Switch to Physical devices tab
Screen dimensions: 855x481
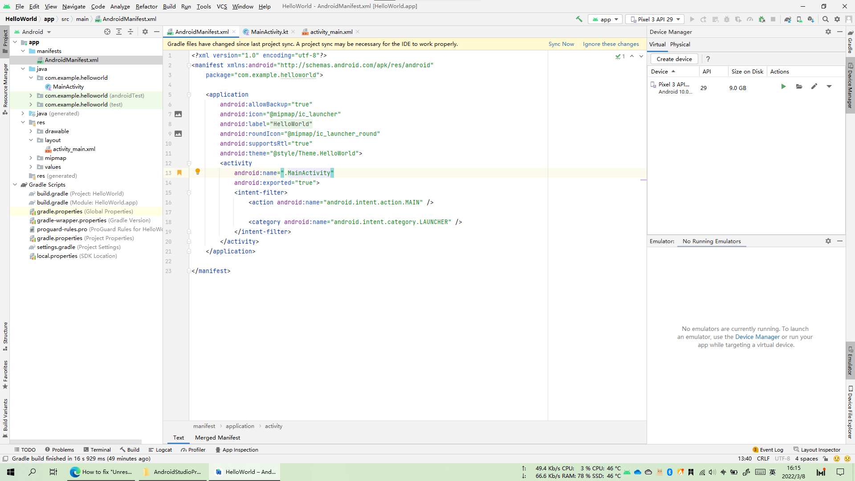pos(680,45)
